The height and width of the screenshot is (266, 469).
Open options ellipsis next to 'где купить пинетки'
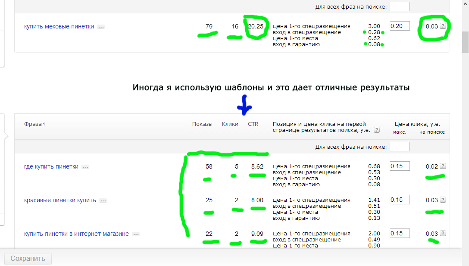tap(85, 167)
